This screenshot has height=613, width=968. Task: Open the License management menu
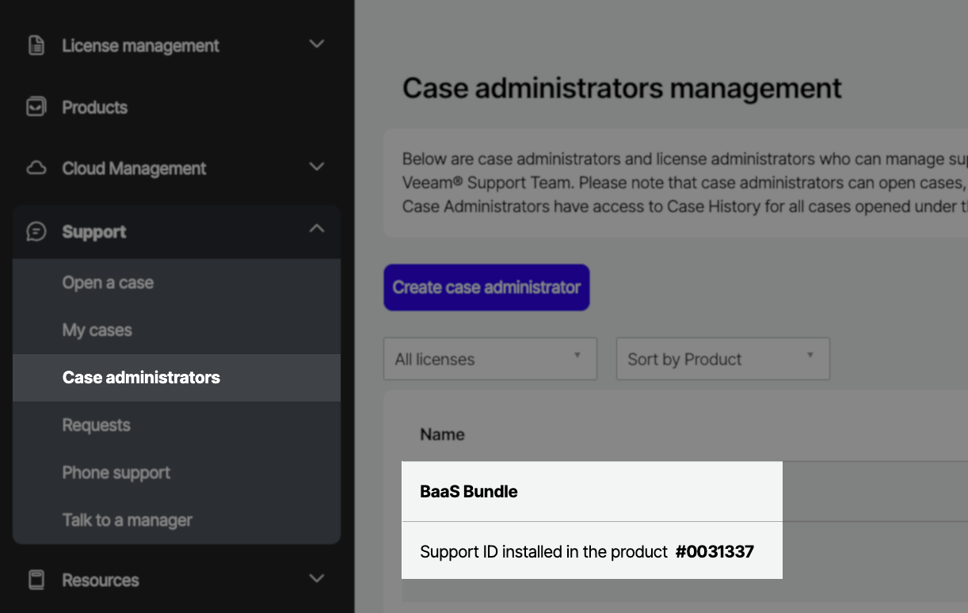(141, 46)
